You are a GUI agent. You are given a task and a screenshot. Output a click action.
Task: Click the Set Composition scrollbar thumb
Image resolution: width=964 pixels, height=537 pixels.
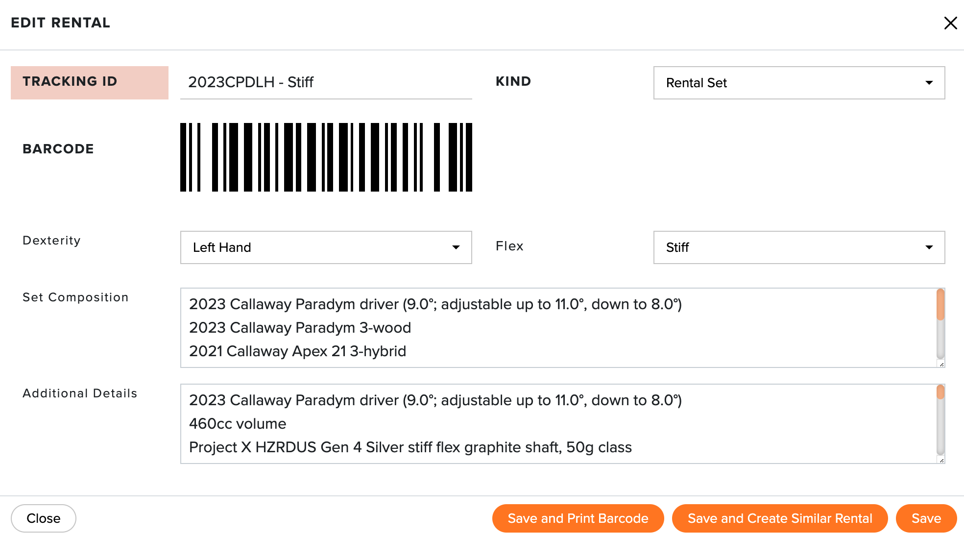point(940,305)
